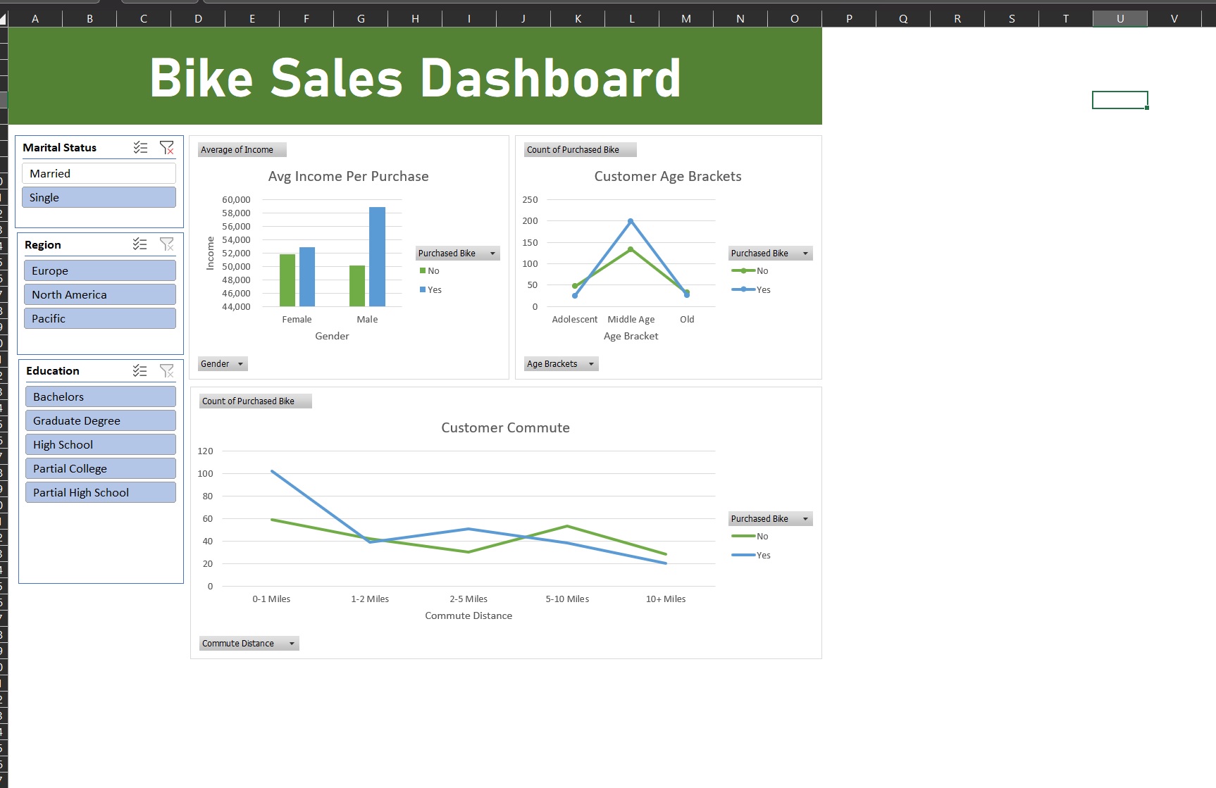Click clear filter icon in Education slicer
1216x788 pixels.
167,370
